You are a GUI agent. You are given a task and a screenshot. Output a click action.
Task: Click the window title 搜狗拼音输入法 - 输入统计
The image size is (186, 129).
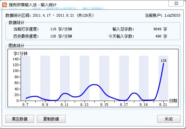point(33,5)
